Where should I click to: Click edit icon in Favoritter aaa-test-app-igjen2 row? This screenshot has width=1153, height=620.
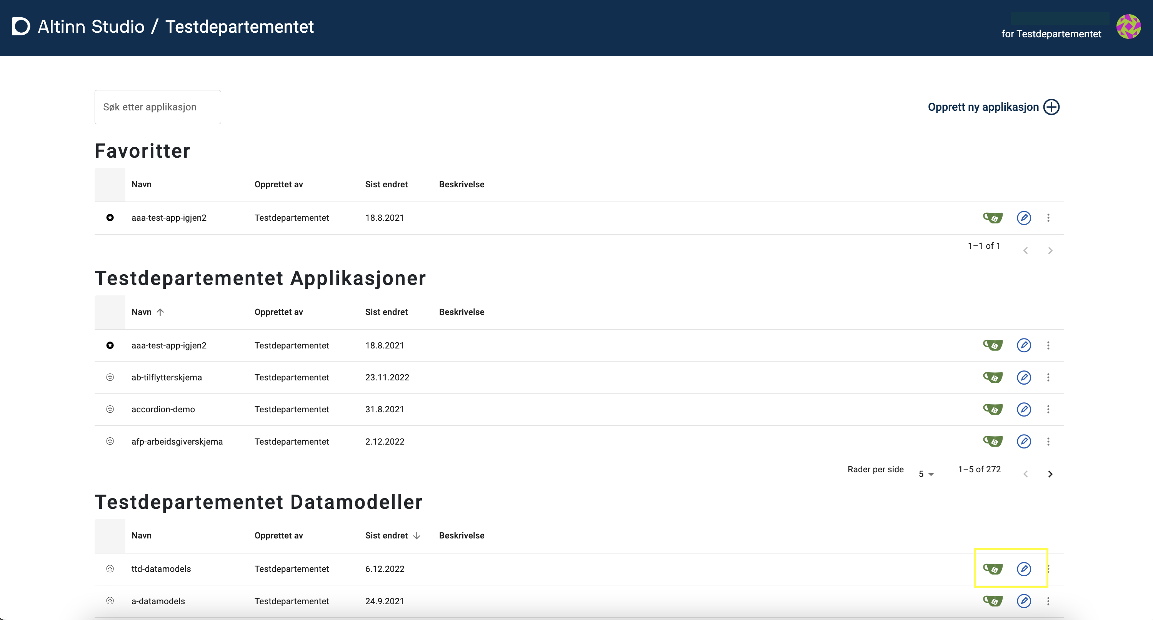[x=1024, y=218]
